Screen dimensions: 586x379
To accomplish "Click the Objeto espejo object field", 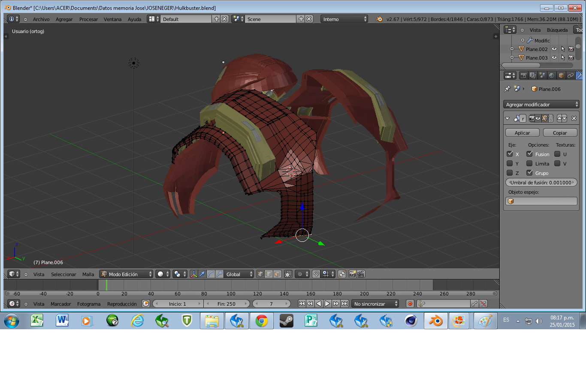I will click(x=541, y=201).
